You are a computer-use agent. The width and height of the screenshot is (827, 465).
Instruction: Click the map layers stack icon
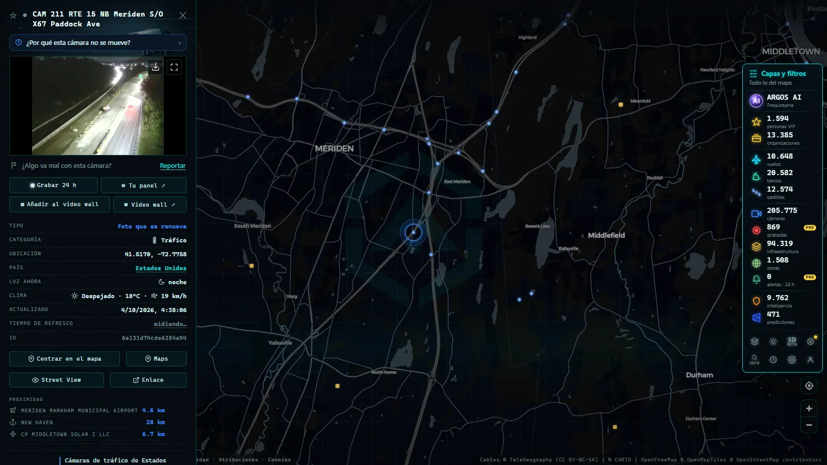coord(755,342)
